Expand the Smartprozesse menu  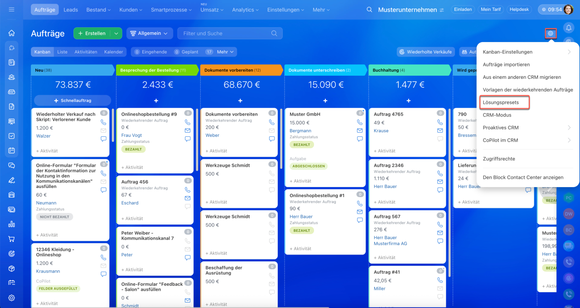pyautogui.click(x=171, y=10)
